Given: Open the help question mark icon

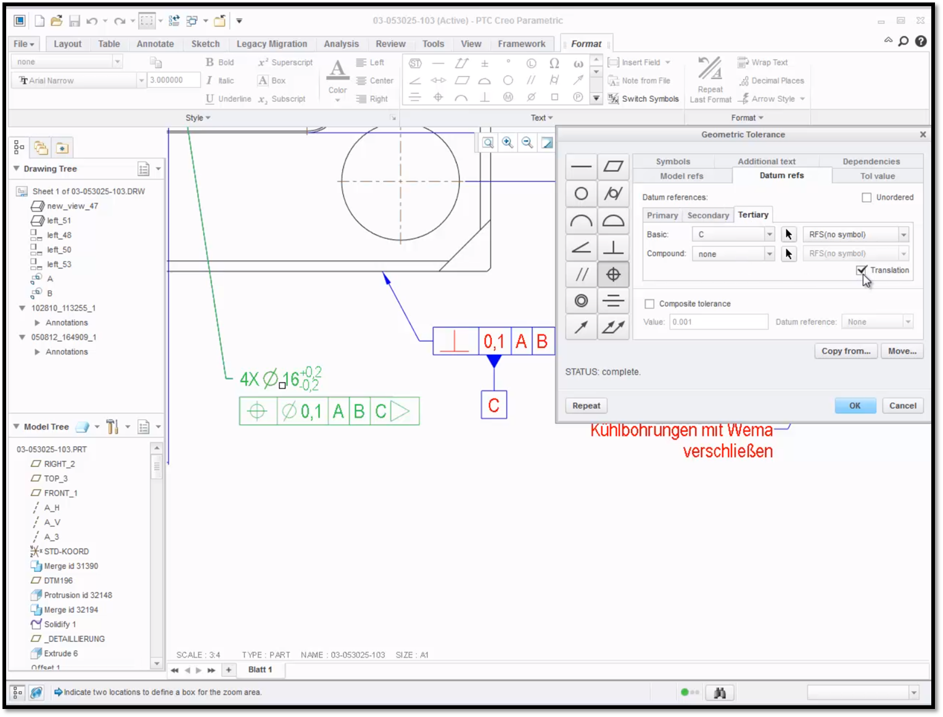Looking at the screenshot, I should pyautogui.click(x=921, y=41).
